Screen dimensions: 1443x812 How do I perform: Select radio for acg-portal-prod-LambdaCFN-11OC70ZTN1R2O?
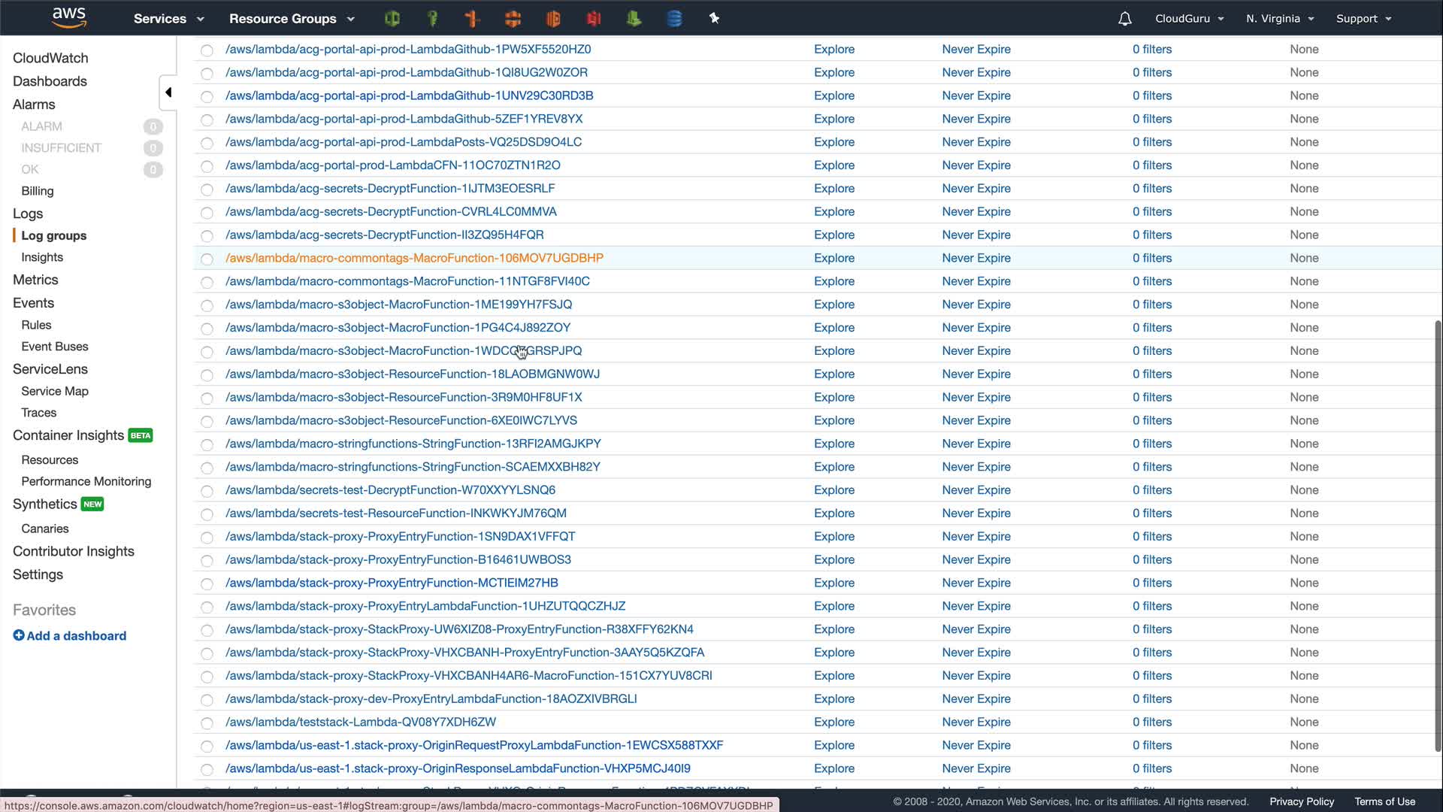coord(207,166)
